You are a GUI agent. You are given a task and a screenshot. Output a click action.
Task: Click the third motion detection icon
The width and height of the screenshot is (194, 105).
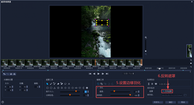click(x=156, y=84)
